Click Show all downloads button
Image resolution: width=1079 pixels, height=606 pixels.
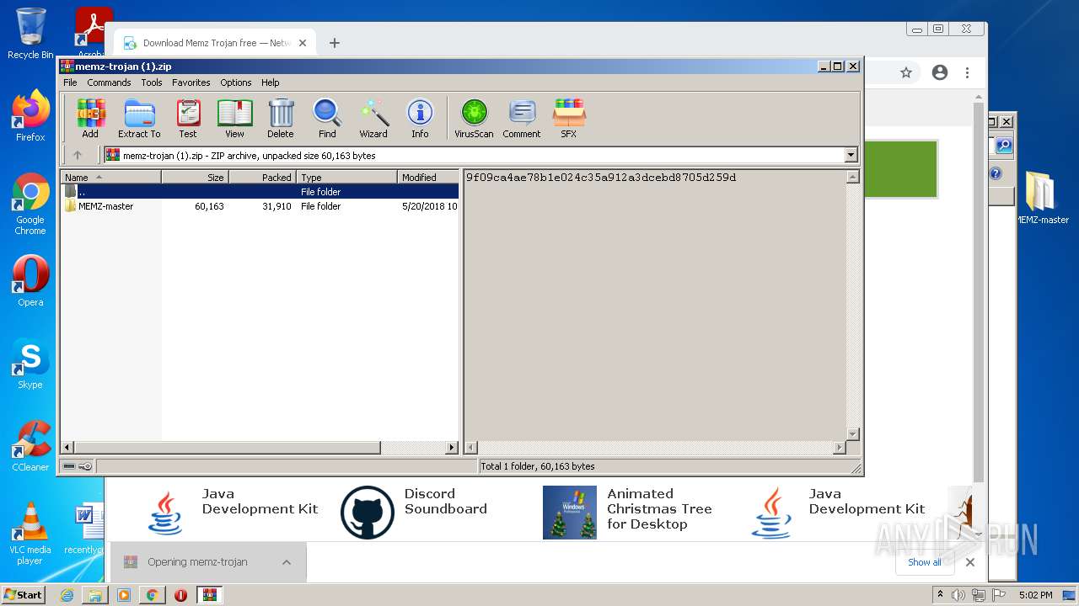point(925,562)
